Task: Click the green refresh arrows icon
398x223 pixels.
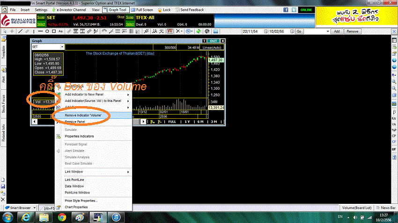Action: (x=199, y=31)
